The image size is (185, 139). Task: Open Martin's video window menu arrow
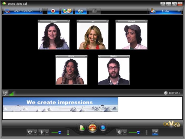pos(99,56)
